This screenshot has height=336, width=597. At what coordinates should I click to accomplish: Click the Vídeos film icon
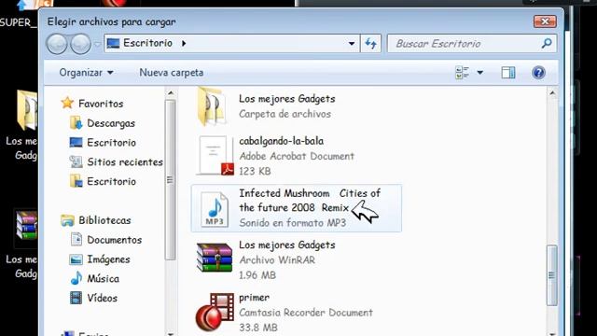[76, 298]
